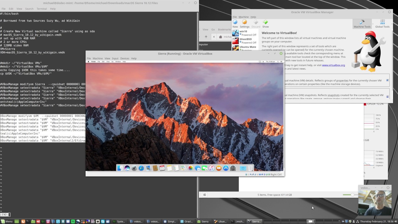Click the webcam preview thumbnail
This screenshot has width=398, height=224.
[x=375, y=203]
